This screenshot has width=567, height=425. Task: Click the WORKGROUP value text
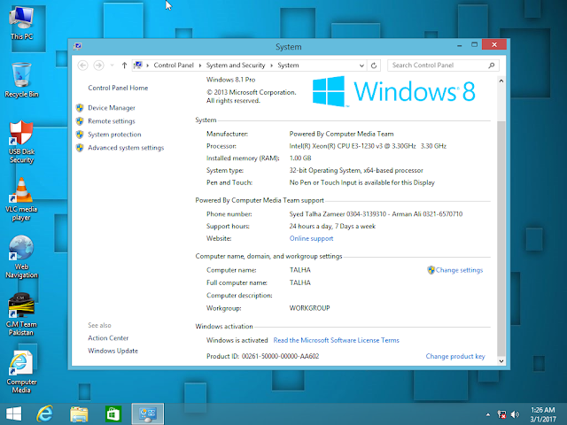tap(309, 308)
